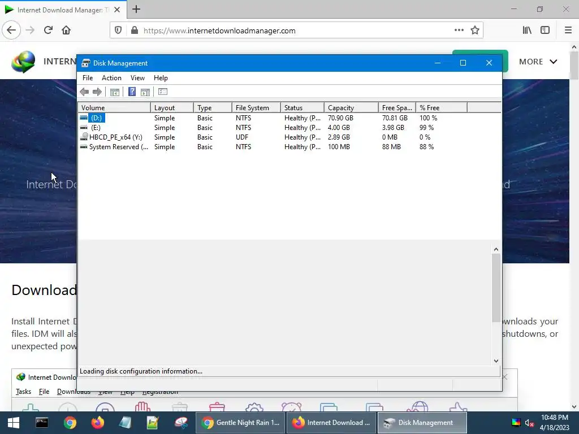Select the (D:) volume drive icon
This screenshot has width=579, height=434.
(x=84, y=118)
